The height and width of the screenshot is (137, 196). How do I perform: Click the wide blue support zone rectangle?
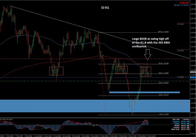(x=95, y=106)
